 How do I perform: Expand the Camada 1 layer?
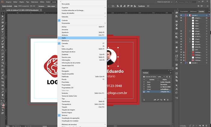pyautogui.click(x=187, y=63)
